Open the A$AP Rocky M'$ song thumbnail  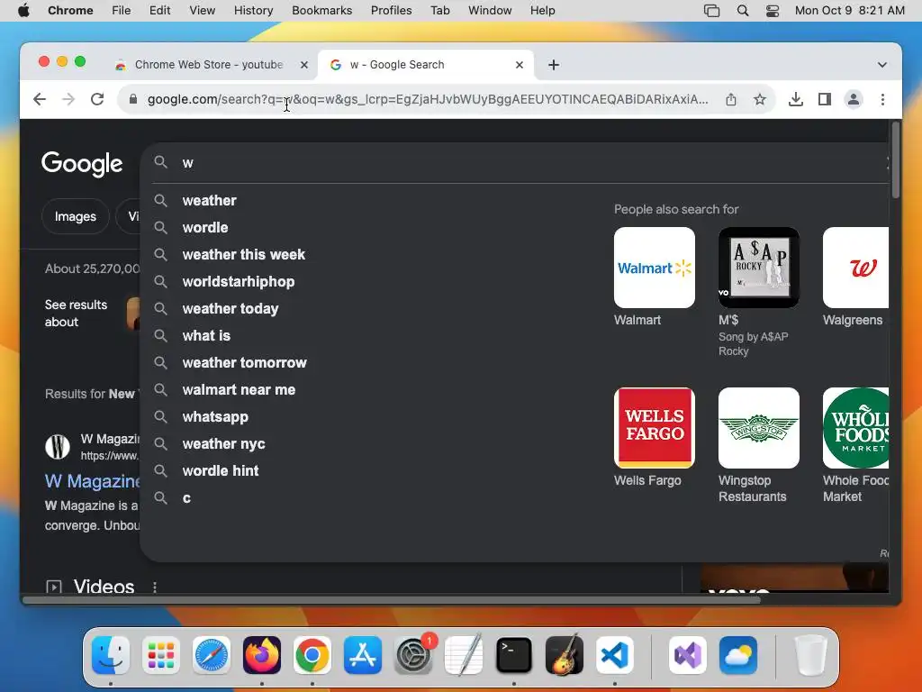pyautogui.click(x=758, y=268)
